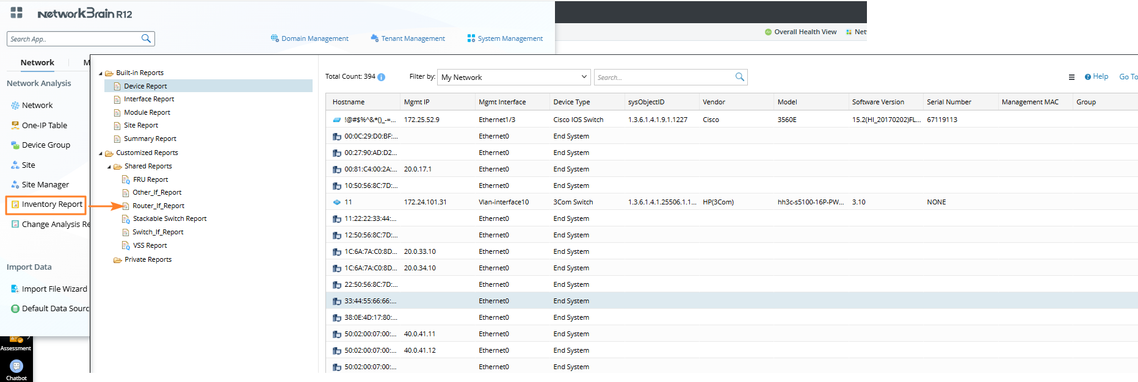Click the Search App magnifier icon
Viewport: 1138px width, 382px height.
[x=146, y=38]
